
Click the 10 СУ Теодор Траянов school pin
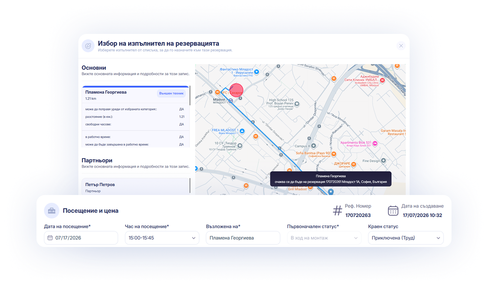pos(240,146)
